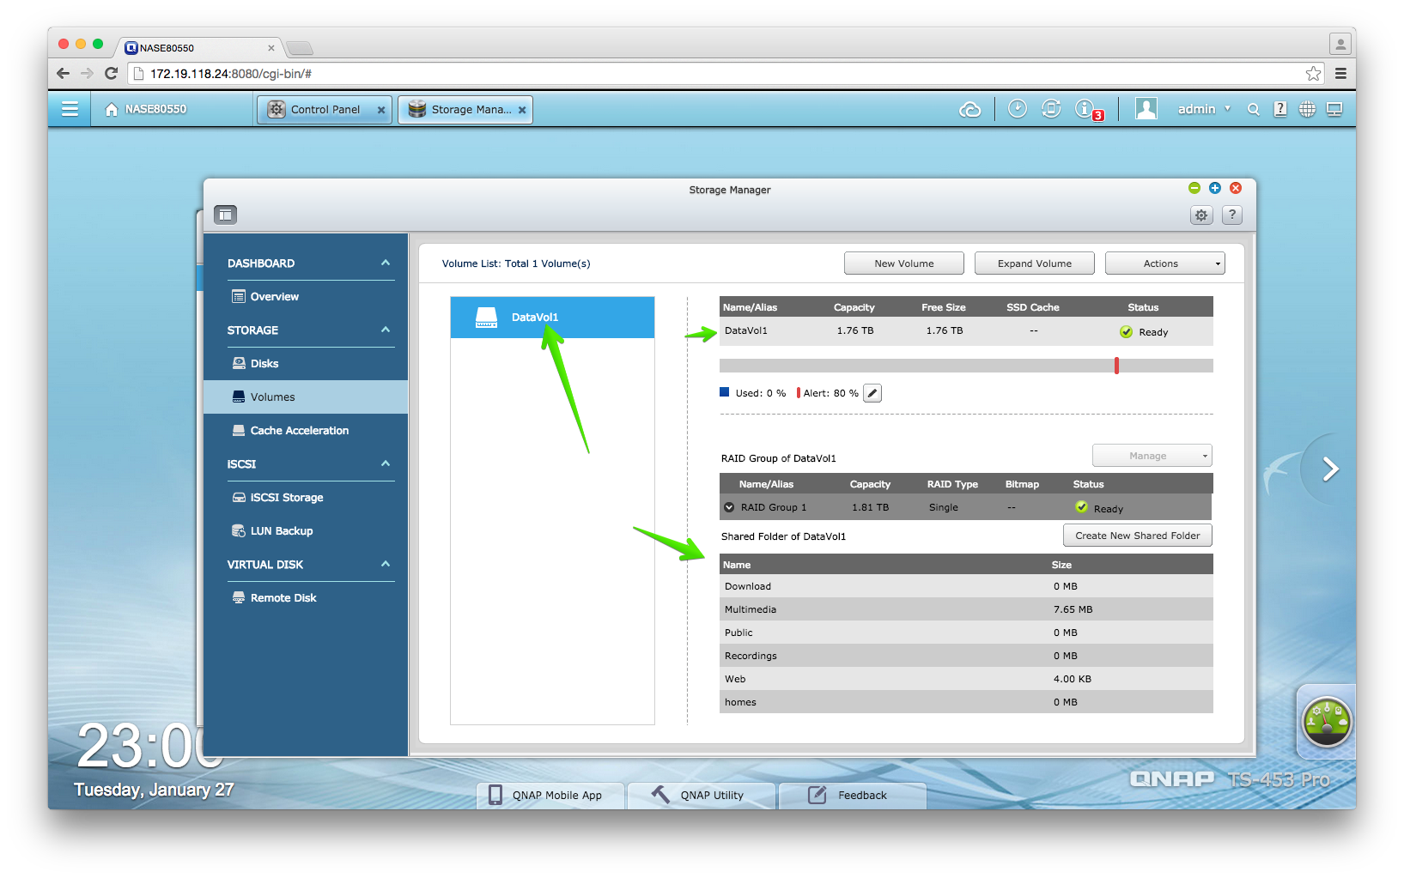Switch to the Storage Manager taskbar tab
Screen dimensions: 1404x878
[x=465, y=110]
